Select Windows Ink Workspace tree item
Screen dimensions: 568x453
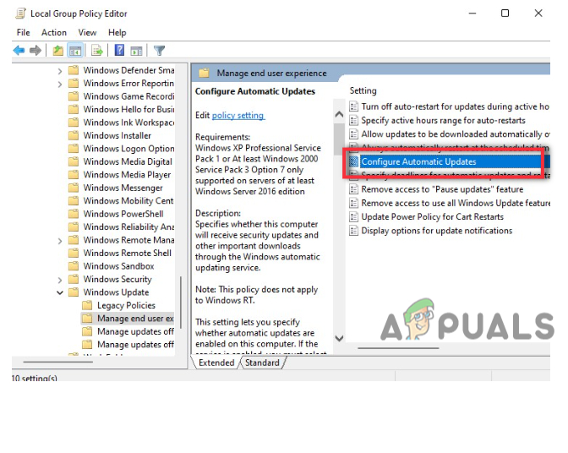pyautogui.click(x=128, y=123)
